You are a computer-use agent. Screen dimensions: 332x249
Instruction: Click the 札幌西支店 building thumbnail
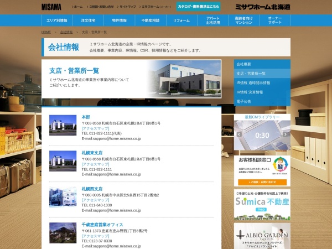click(x=63, y=197)
